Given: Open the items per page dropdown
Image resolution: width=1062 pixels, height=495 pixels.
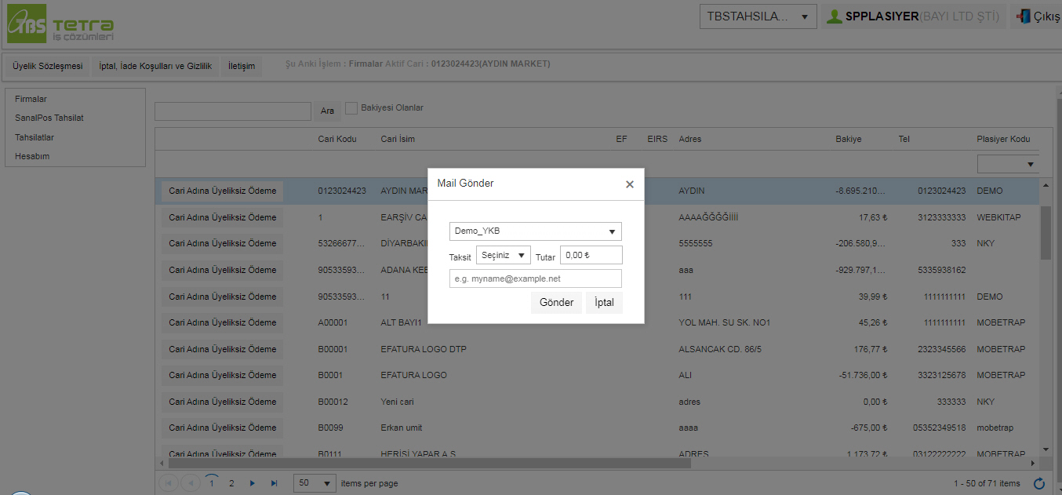Looking at the screenshot, I should click(x=315, y=483).
